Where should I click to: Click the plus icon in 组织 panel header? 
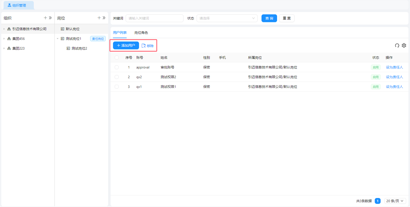click(x=45, y=18)
